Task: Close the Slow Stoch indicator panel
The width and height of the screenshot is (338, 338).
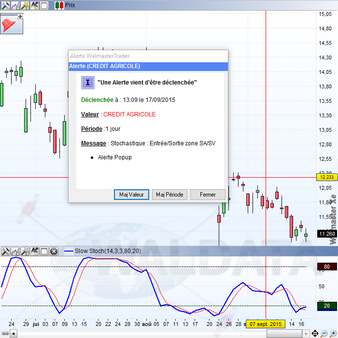Action: [x=54, y=252]
